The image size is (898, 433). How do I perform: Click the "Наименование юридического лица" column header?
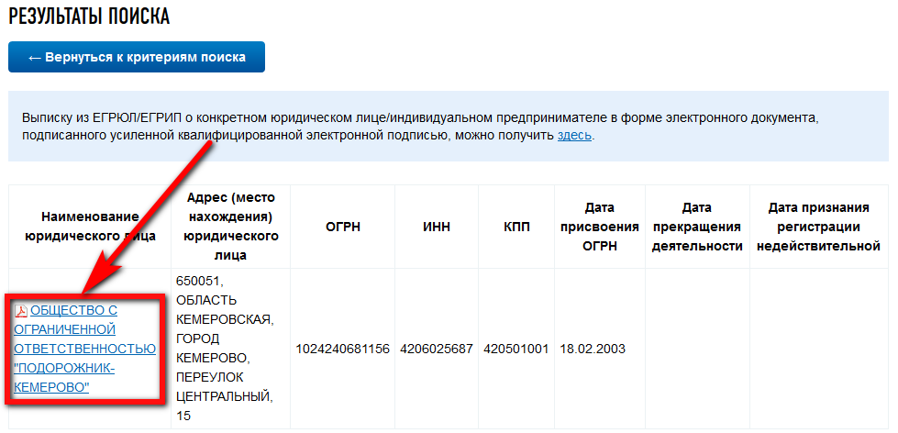pyautogui.click(x=90, y=227)
